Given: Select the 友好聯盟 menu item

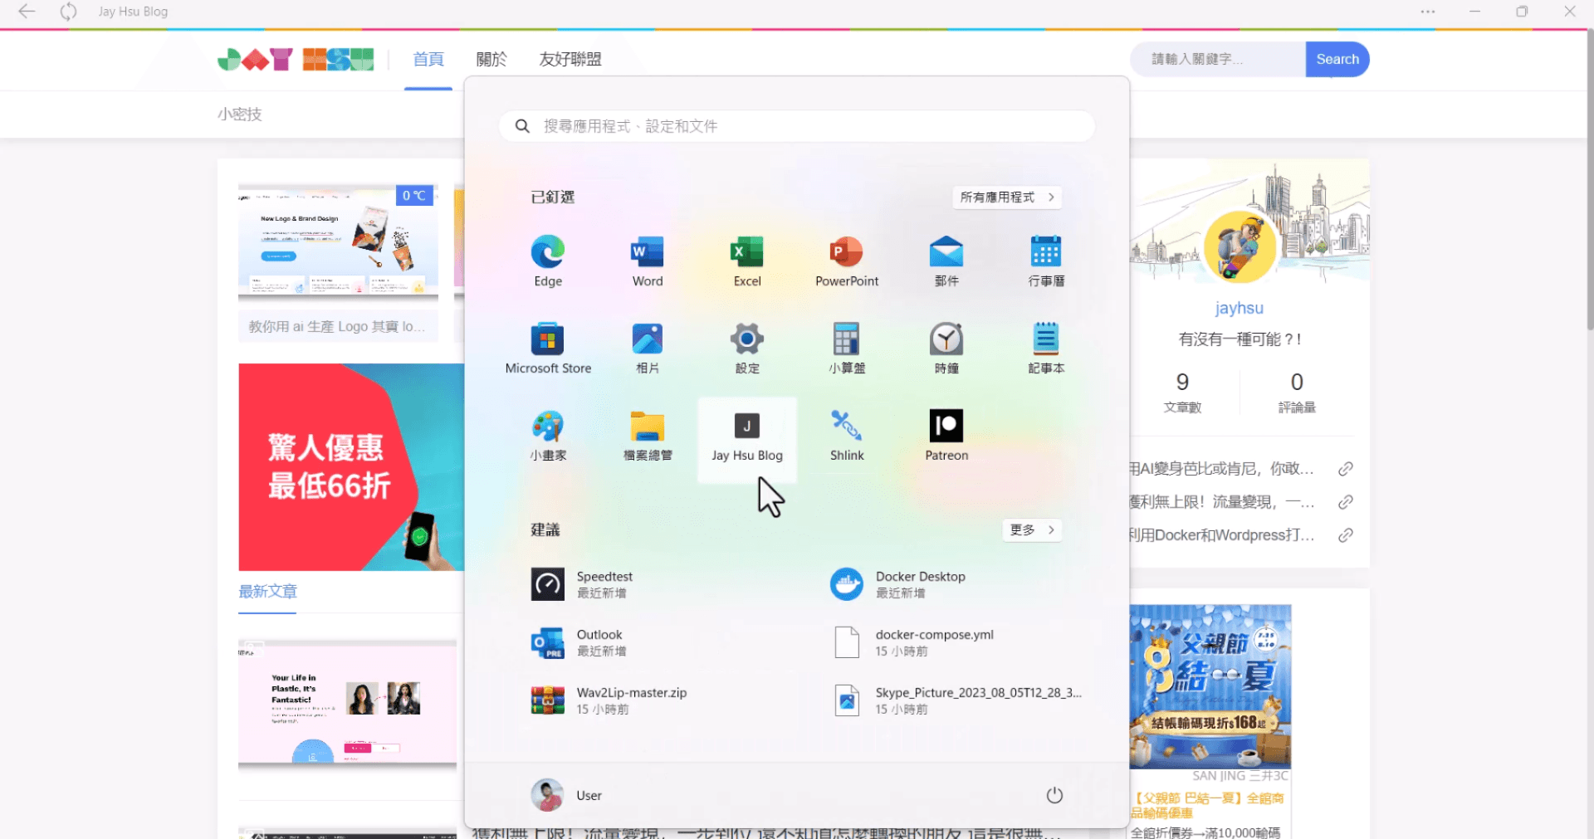Looking at the screenshot, I should click(570, 59).
